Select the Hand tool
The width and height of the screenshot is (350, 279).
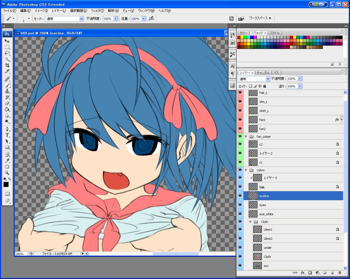[7, 167]
